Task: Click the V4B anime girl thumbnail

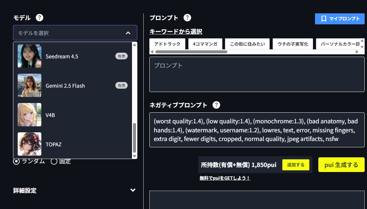Action: pos(29,115)
